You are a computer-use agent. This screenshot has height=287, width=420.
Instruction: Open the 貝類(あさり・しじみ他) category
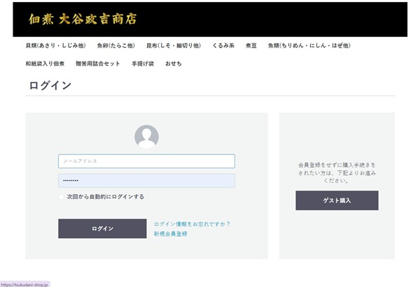(x=55, y=46)
